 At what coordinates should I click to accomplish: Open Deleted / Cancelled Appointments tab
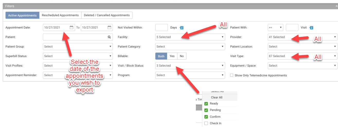pyautogui.click(x=107, y=15)
